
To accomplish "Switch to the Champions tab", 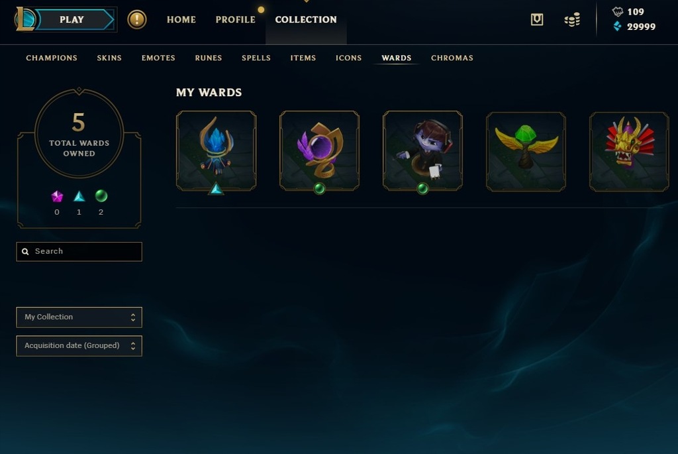I will coord(52,58).
